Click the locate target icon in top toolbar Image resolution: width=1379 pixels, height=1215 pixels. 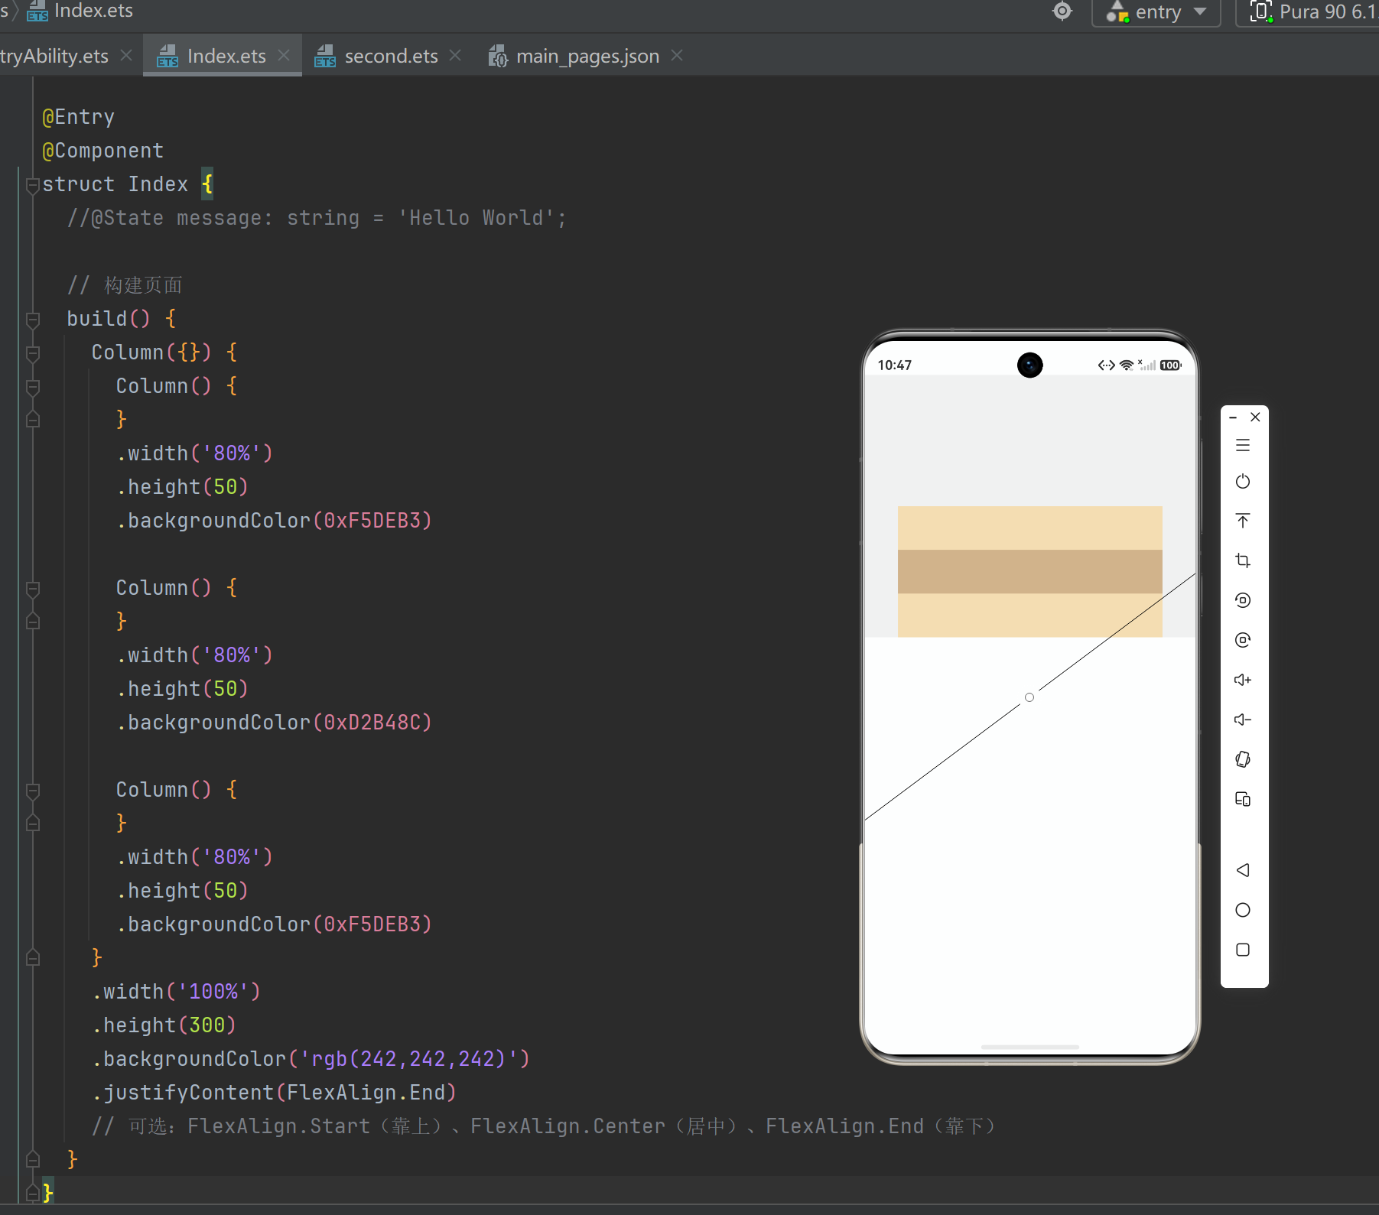click(1062, 11)
